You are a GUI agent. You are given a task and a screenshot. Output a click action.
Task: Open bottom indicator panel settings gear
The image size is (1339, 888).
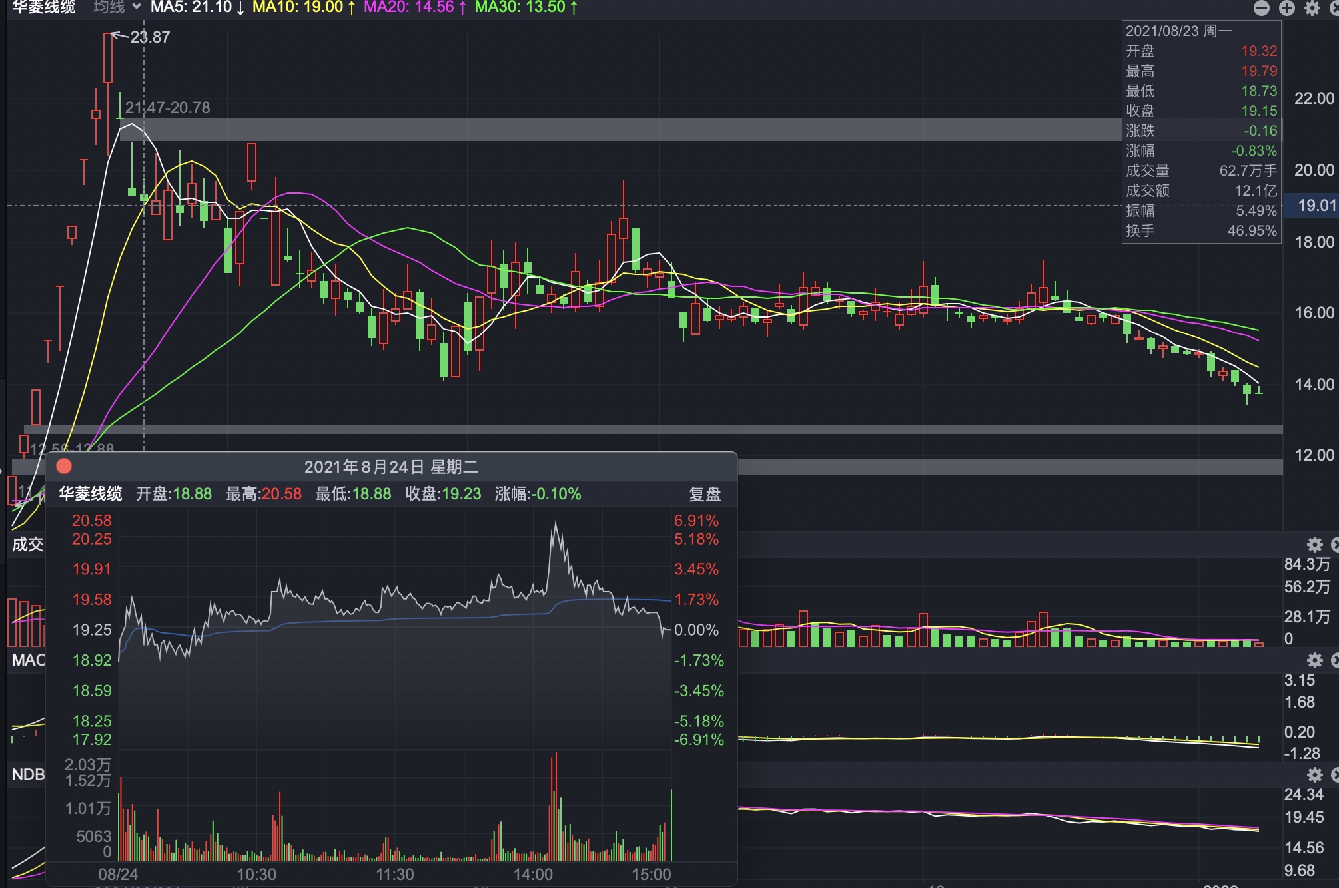pyautogui.click(x=1314, y=775)
